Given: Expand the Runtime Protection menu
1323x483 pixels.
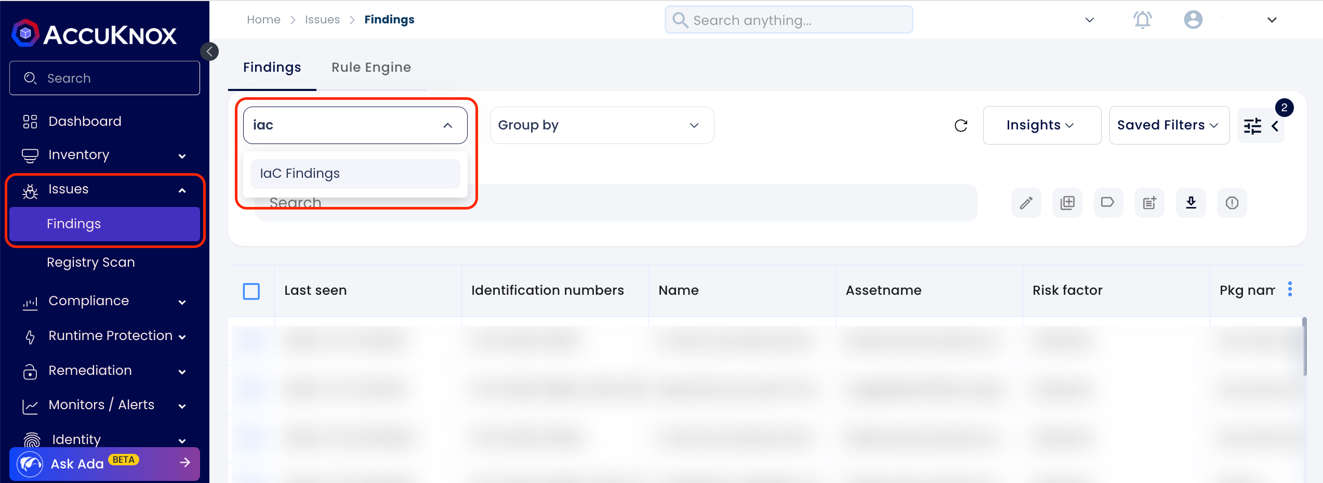Looking at the screenshot, I should tap(104, 336).
